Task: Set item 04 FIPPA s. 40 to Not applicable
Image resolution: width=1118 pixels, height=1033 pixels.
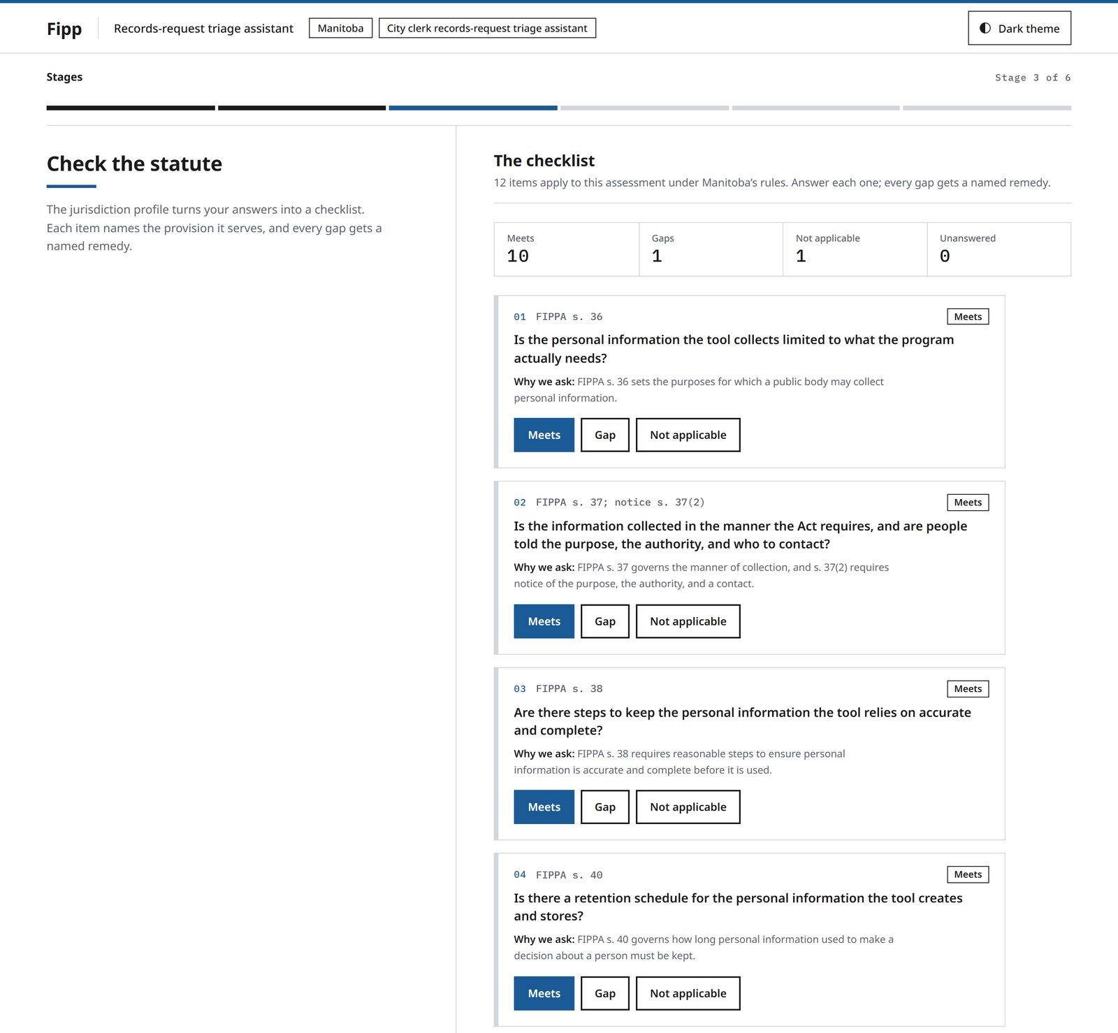Action: coord(688,993)
